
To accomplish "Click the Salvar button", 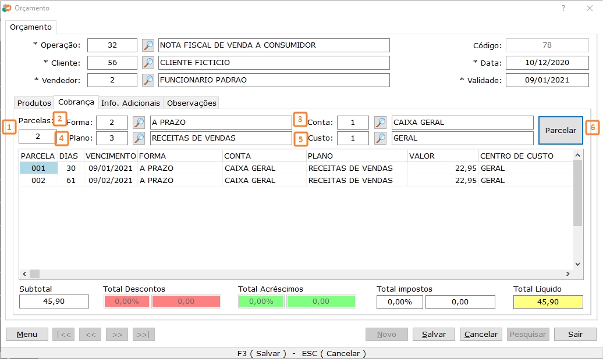I will (x=434, y=334).
